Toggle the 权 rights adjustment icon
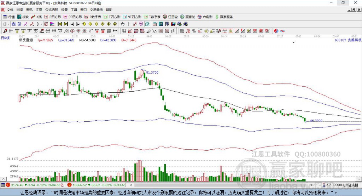 pyautogui.click(x=46, y=24)
